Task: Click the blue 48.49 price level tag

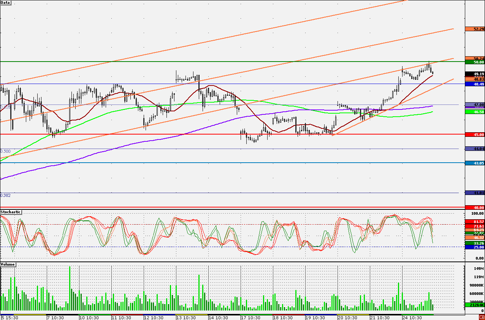Action: tap(475, 84)
